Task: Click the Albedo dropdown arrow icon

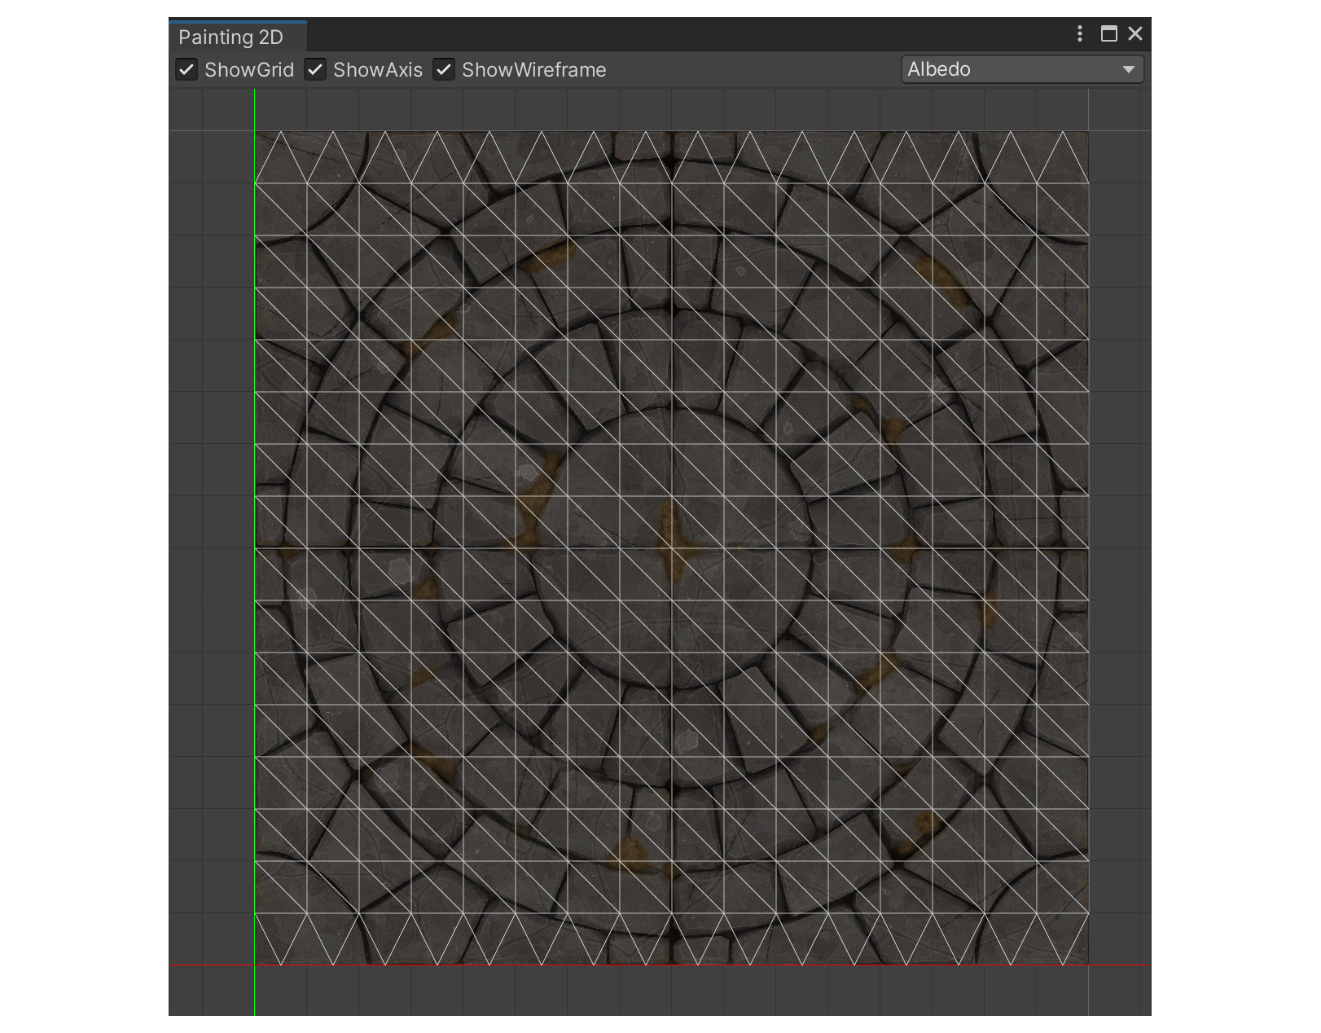Action: click(1130, 70)
